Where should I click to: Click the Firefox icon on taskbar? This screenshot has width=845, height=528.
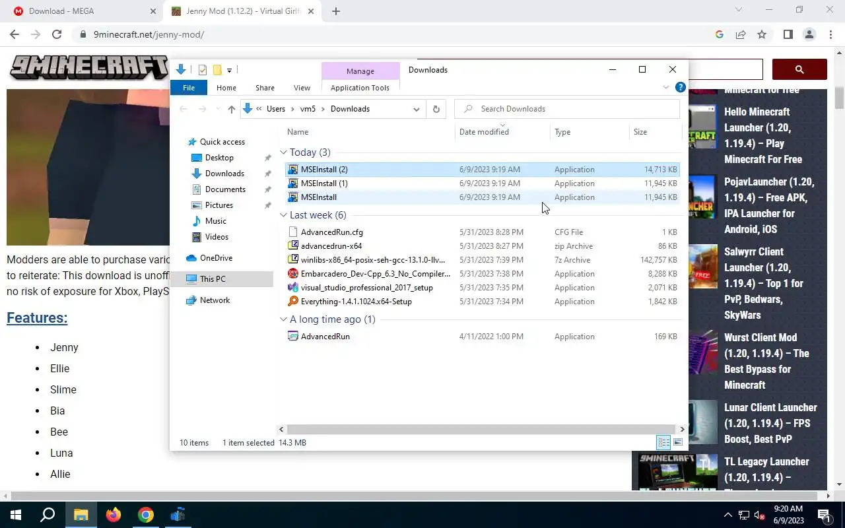click(114, 515)
